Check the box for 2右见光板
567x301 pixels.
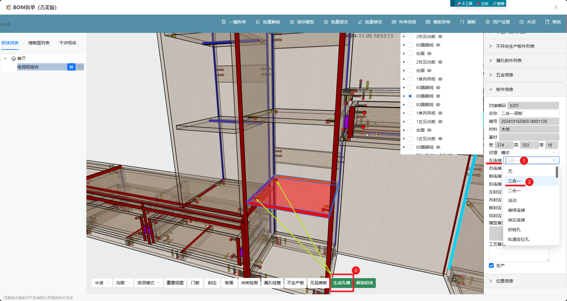coord(410,36)
